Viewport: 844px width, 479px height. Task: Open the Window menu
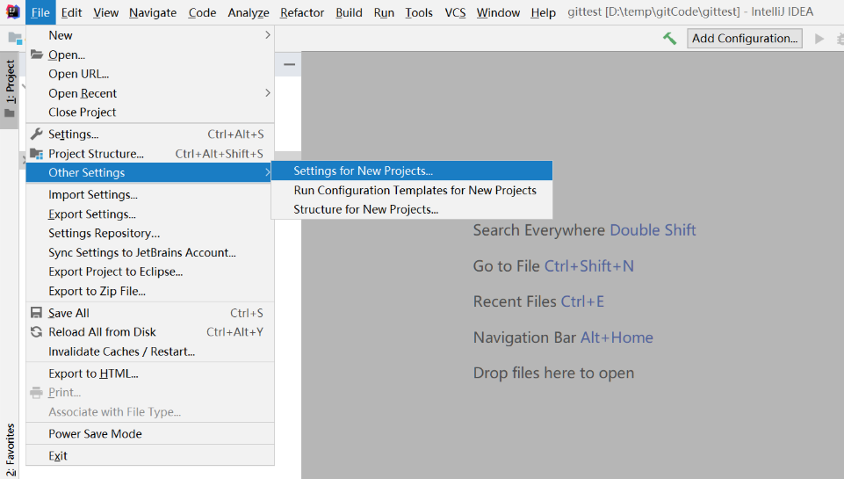pos(498,12)
